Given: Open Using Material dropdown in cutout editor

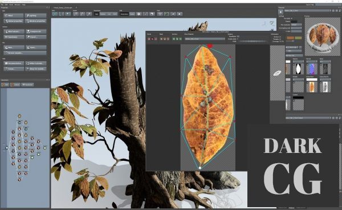Looking at the screenshot, I should 205,39.
